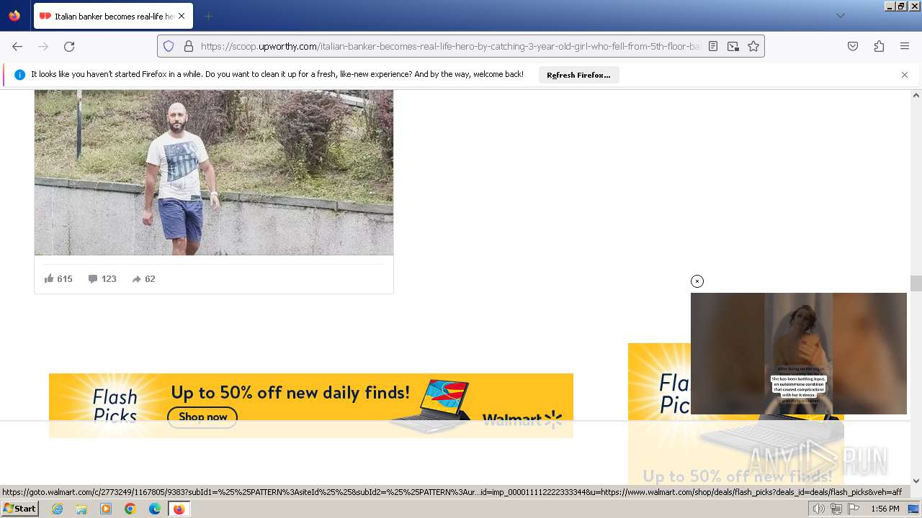Open the Windows Start menu
922x518 pixels.
click(x=19, y=509)
